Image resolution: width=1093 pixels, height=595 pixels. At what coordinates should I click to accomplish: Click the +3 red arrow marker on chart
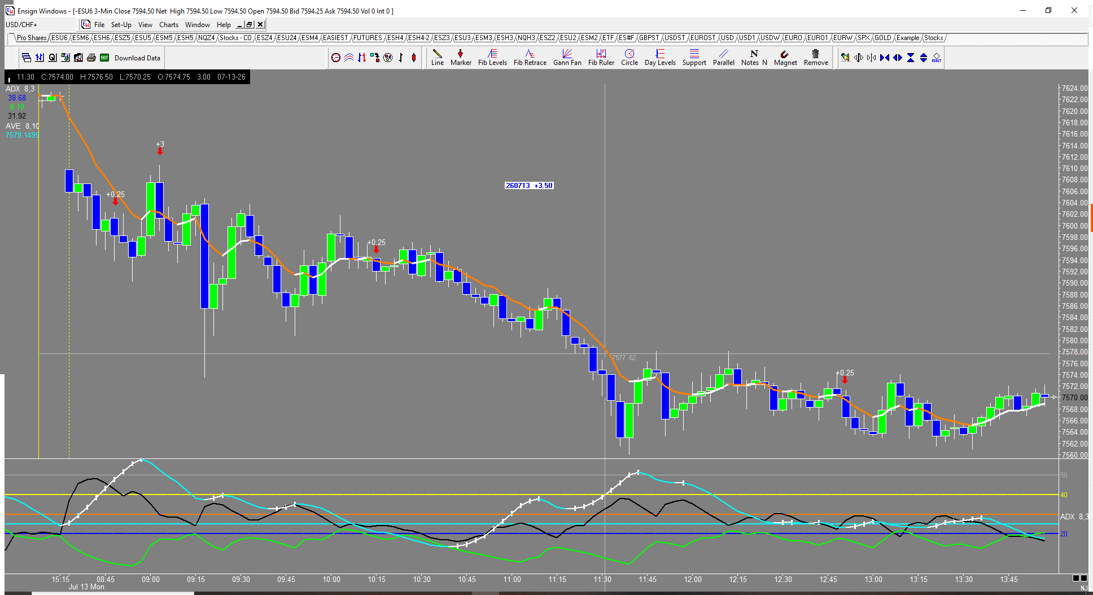(x=160, y=151)
